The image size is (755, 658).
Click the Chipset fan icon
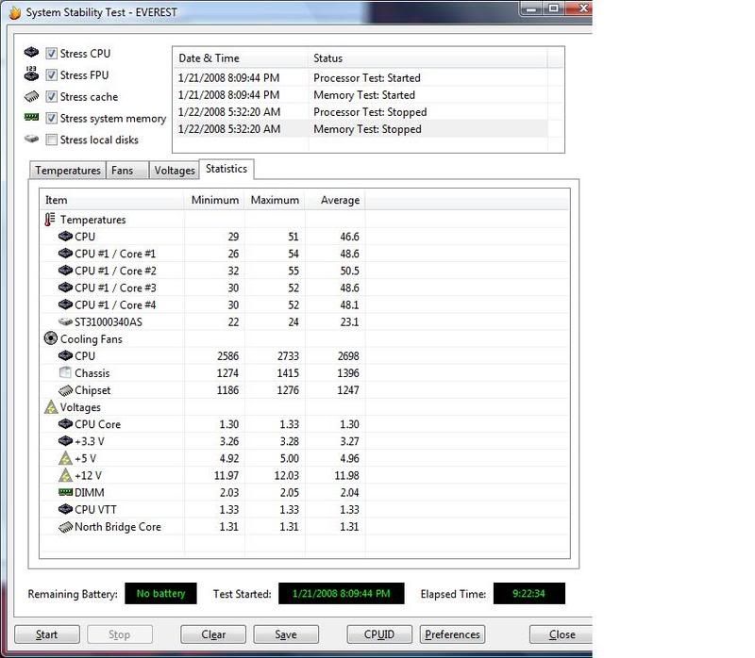tap(65, 390)
